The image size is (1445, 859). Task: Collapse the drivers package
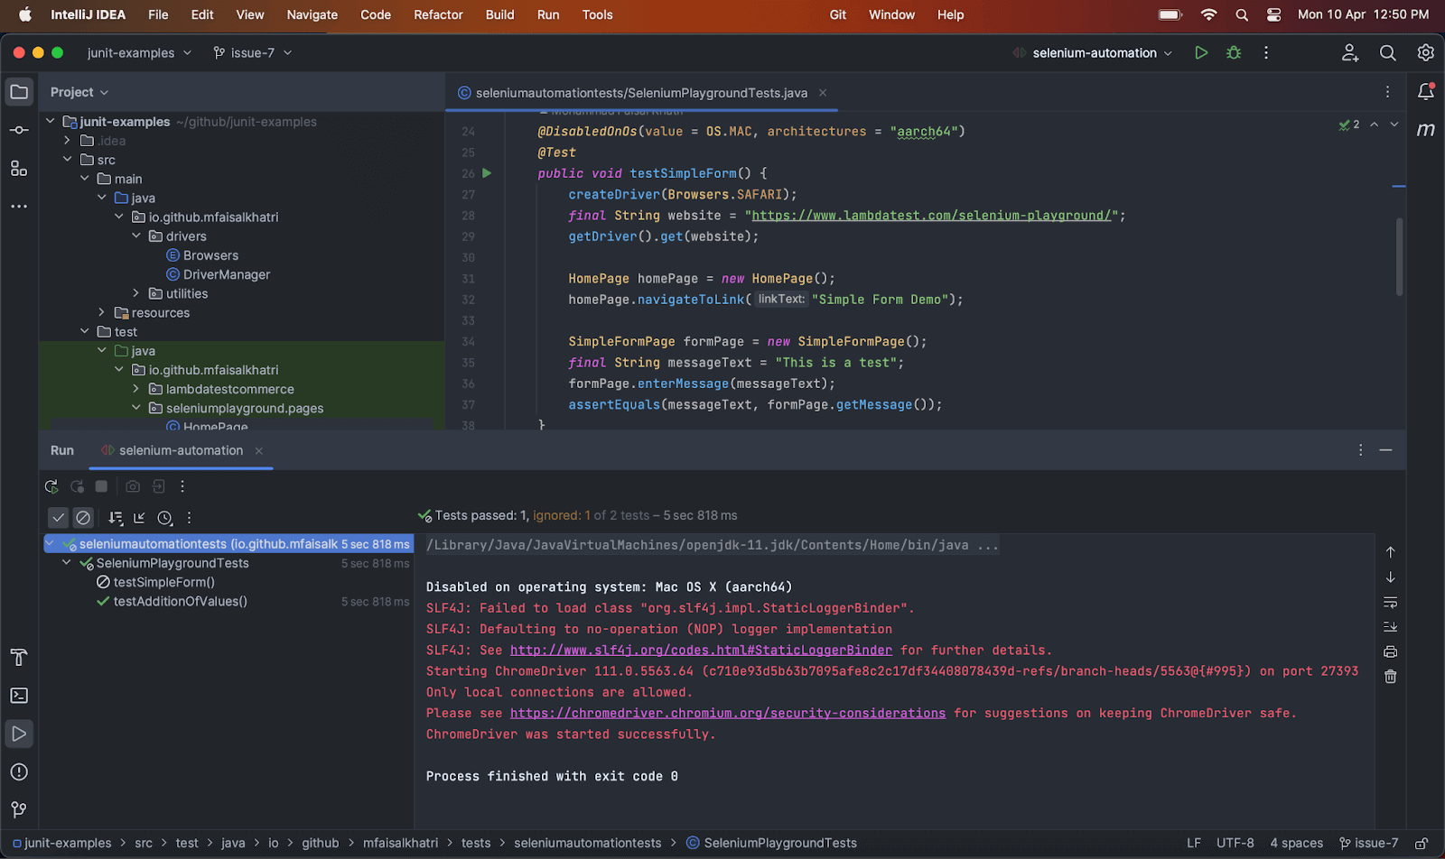click(136, 236)
